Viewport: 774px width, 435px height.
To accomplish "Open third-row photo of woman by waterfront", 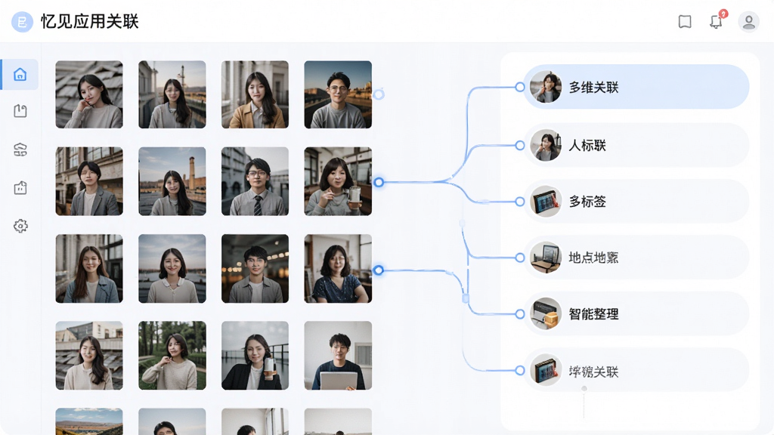I will pos(172,268).
